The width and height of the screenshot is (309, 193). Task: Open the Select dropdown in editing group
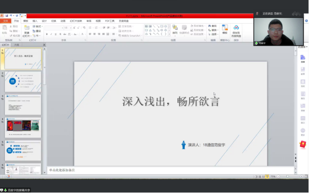(214, 34)
